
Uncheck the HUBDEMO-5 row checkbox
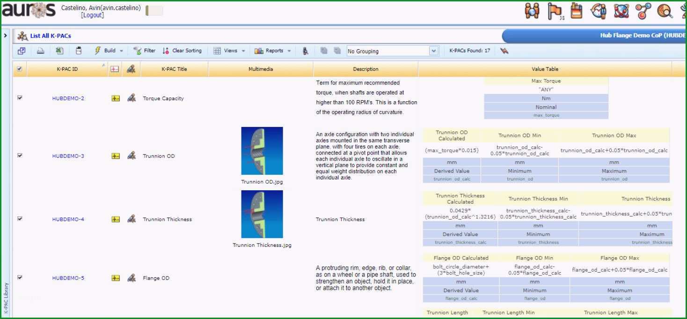click(20, 277)
